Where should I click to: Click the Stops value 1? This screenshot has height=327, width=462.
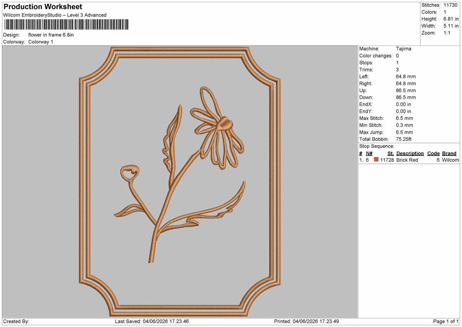(x=397, y=62)
